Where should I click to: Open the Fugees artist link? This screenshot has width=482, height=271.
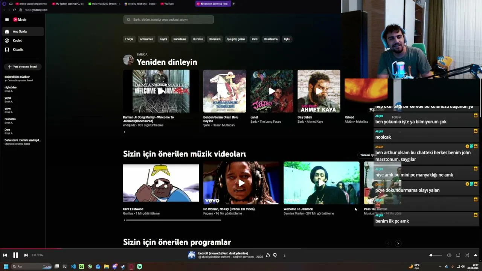coord(208,213)
